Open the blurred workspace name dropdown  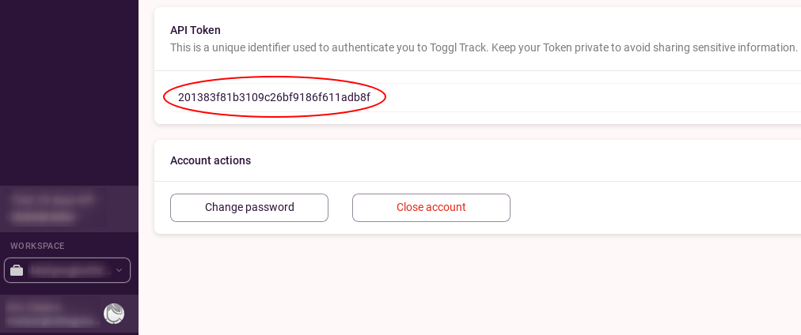tap(70, 270)
